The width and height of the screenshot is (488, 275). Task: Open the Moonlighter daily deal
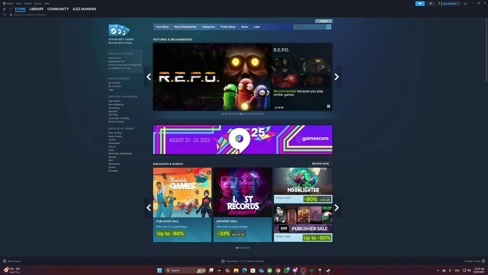click(303, 185)
